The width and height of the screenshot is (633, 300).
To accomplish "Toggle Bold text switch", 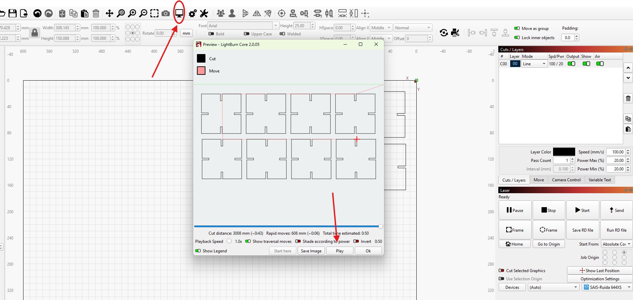I will click(211, 34).
